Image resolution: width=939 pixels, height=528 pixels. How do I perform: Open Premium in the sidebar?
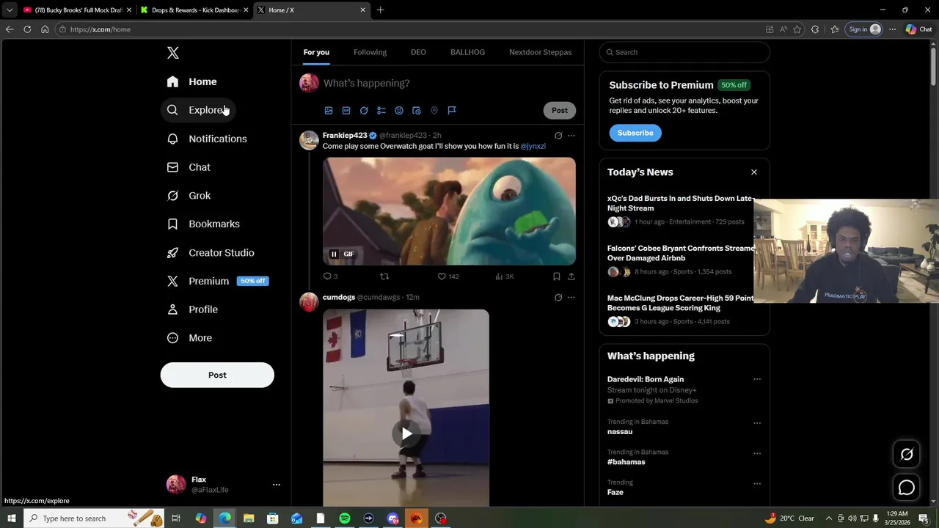[x=216, y=281]
